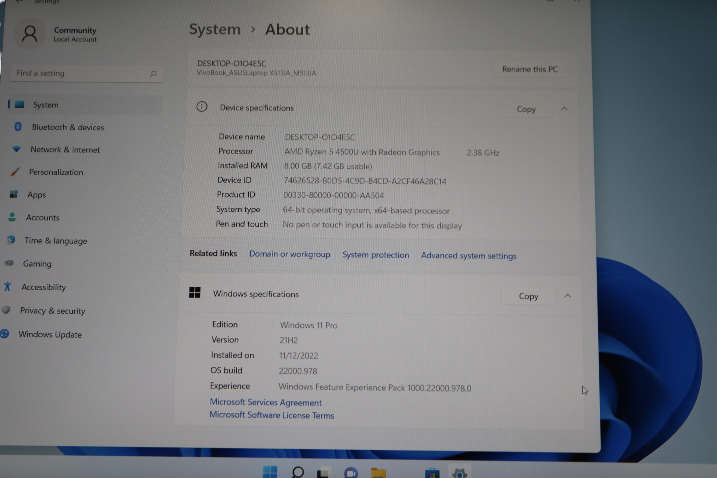The height and width of the screenshot is (478, 717).
Task: Click Windows Feature Experience Pack value
Action: pos(375,388)
